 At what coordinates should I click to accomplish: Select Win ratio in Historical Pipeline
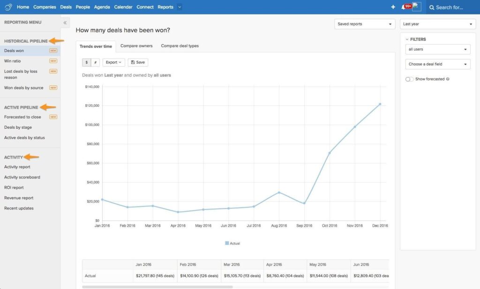13,60
